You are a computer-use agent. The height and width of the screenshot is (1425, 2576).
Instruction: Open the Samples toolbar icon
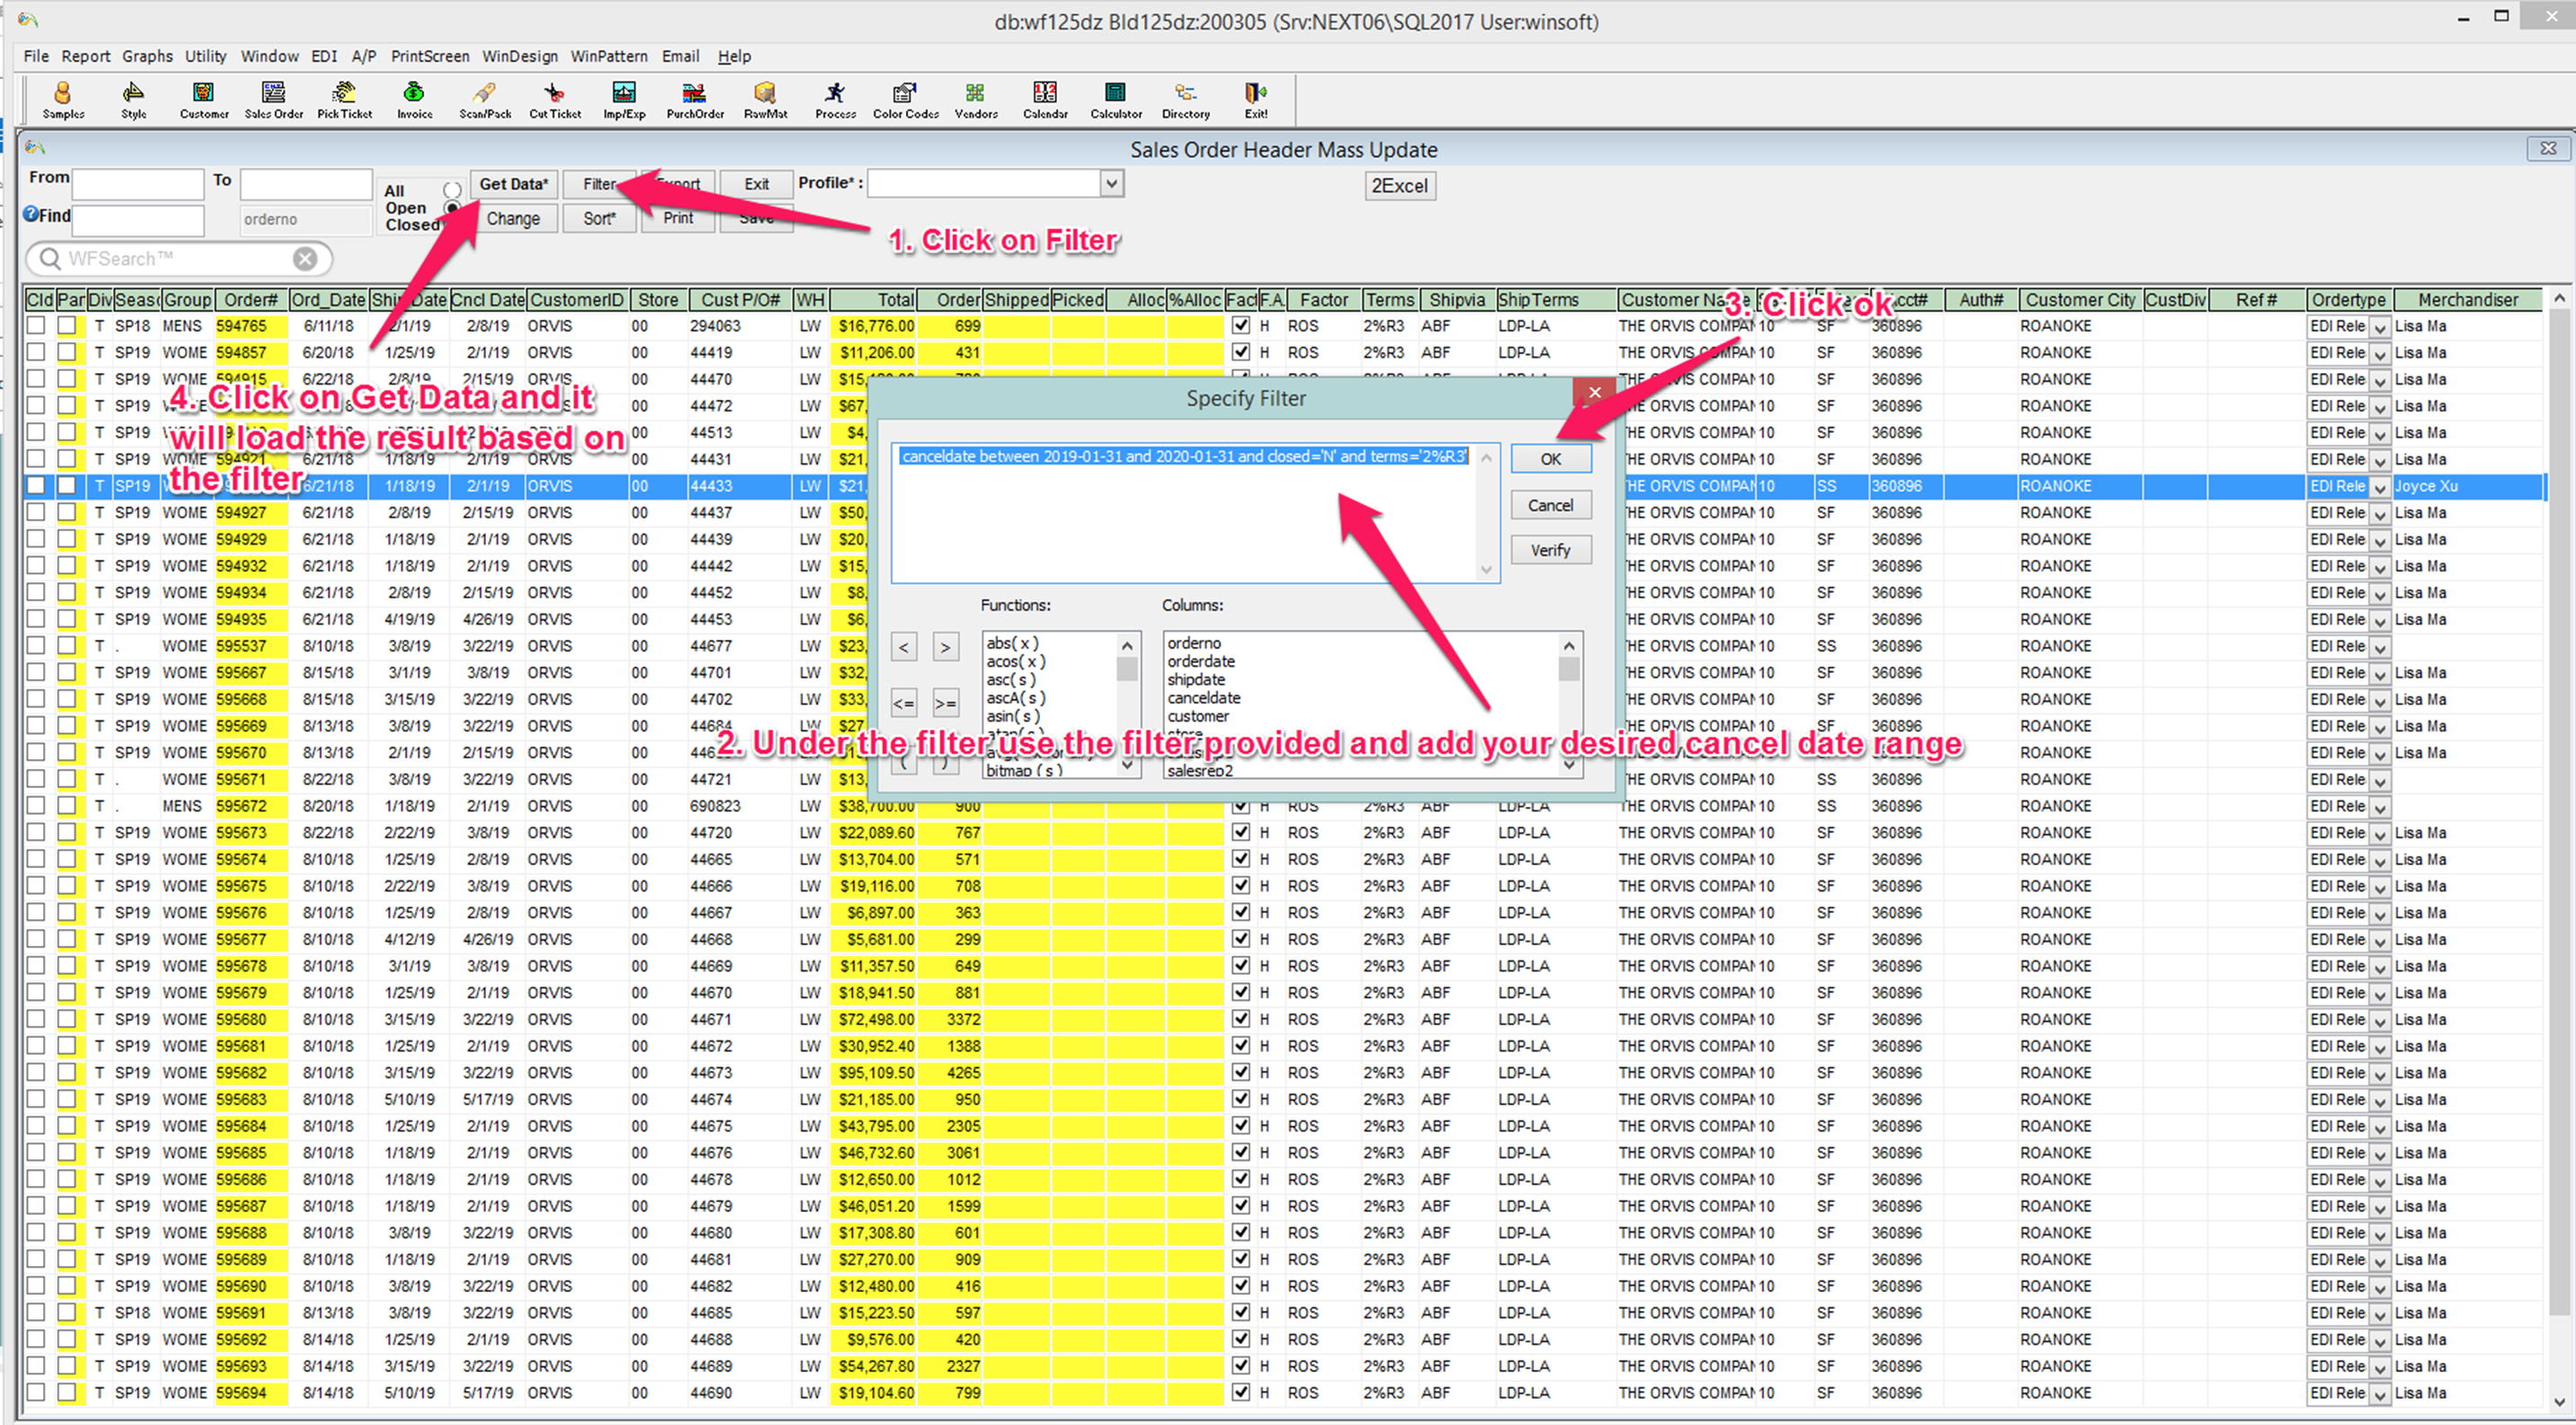[x=63, y=99]
